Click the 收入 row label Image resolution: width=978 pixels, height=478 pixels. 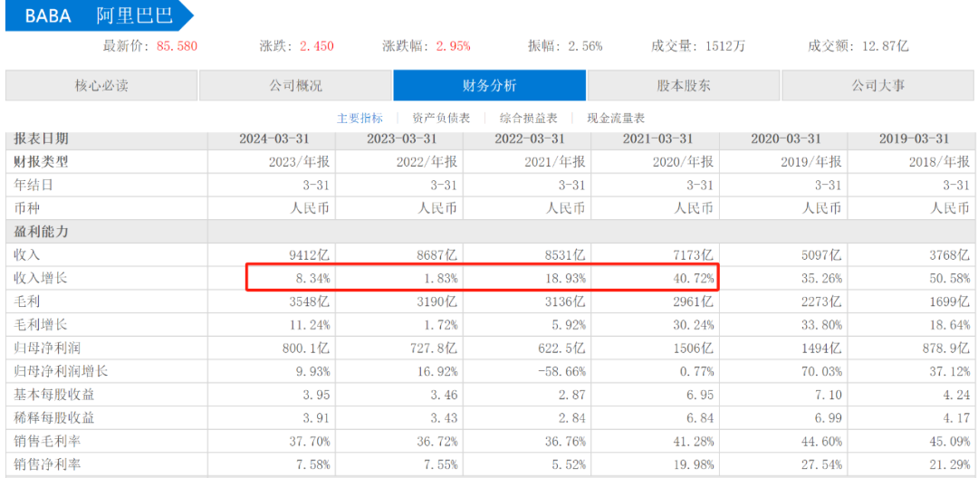27,255
